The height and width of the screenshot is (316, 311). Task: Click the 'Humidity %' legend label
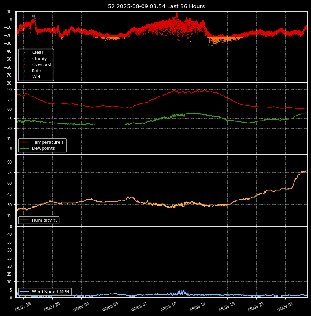tap(44, 220)
